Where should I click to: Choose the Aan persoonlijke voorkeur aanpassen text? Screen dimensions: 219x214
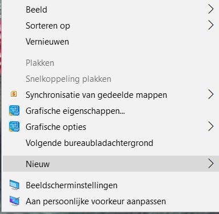pos(96,201)
